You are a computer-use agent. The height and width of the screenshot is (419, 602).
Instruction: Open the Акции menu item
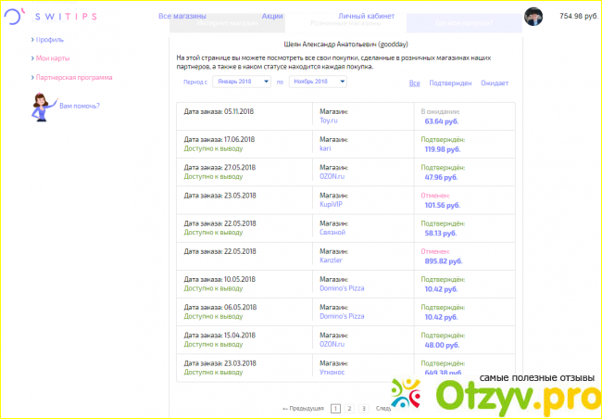tap(272, 17)
